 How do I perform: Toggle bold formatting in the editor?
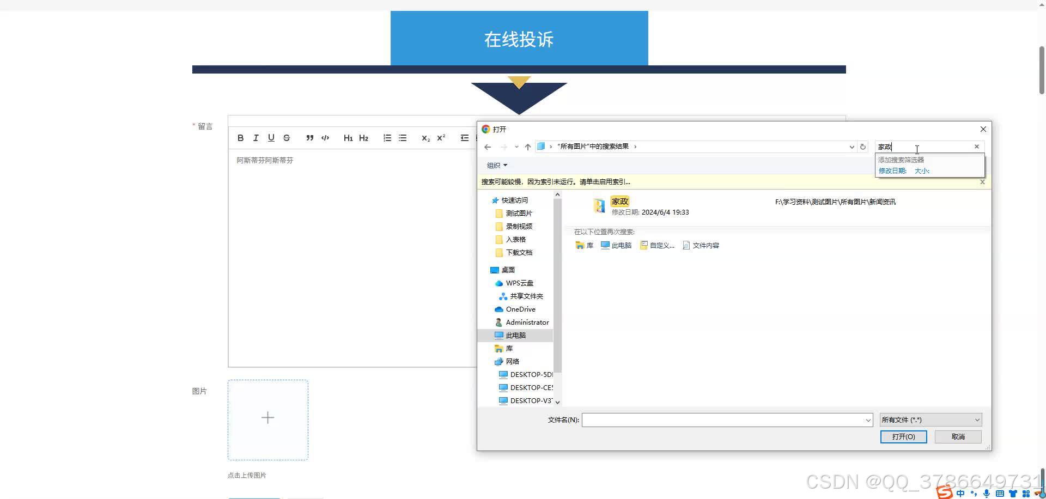pyautogui.click(x=240, y=138)
